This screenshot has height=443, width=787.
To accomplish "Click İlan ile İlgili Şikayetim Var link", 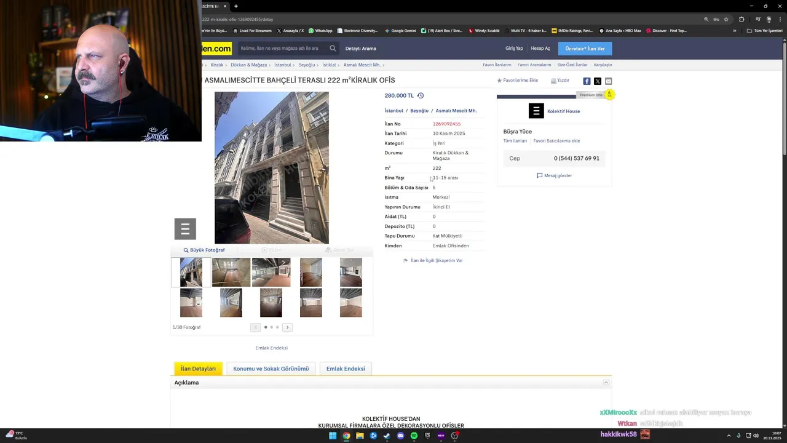I will (433, 260).
